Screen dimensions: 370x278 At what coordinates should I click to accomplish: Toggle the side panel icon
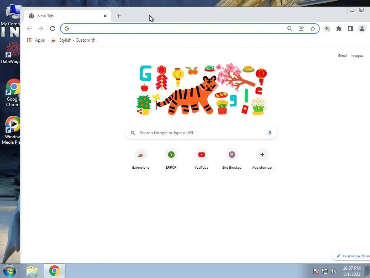click(350, 29)
